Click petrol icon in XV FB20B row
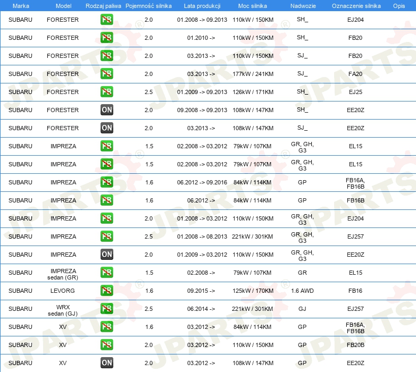 [106, 344]
